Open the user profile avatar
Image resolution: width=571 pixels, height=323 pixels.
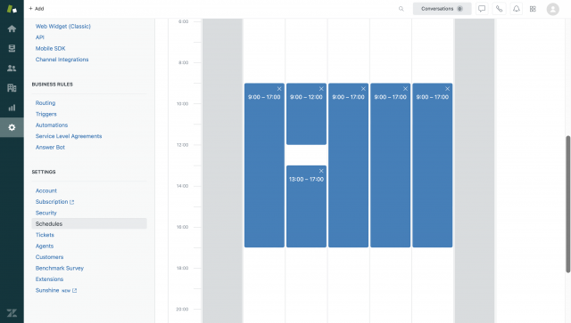(553, 9)
